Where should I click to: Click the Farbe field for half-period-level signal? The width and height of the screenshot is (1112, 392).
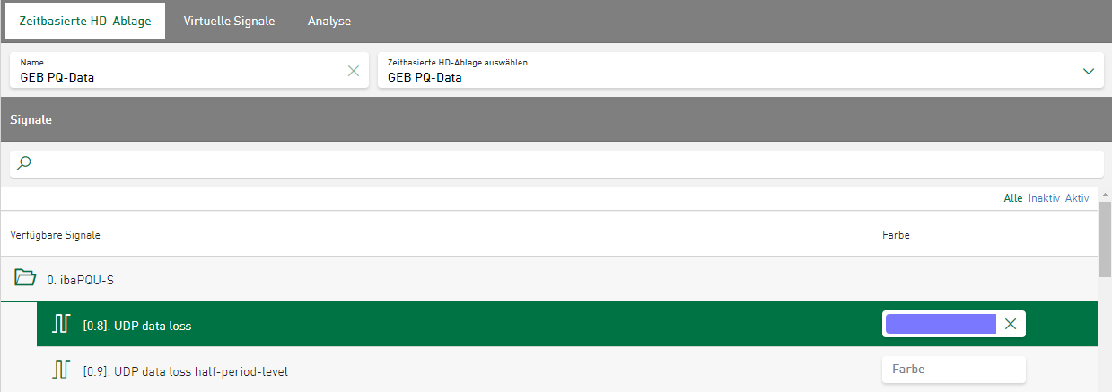pyautogui.click(x=953, y=369)
